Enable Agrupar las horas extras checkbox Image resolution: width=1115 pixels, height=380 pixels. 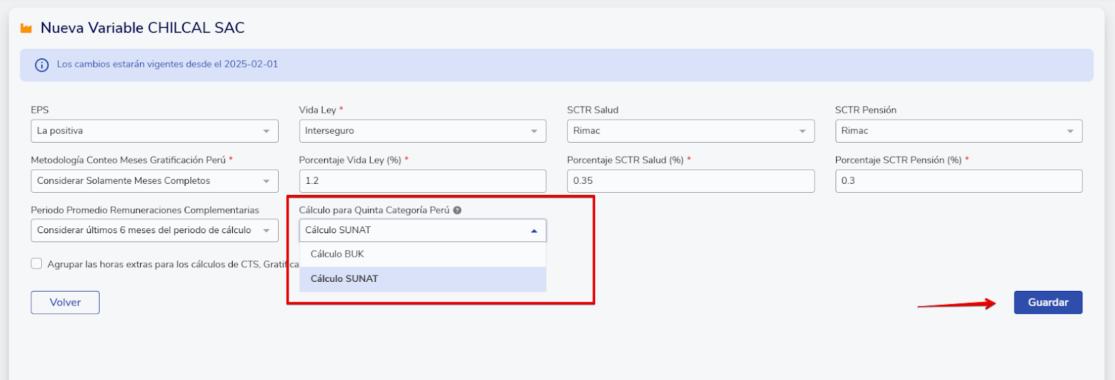[x=36, y=264]
